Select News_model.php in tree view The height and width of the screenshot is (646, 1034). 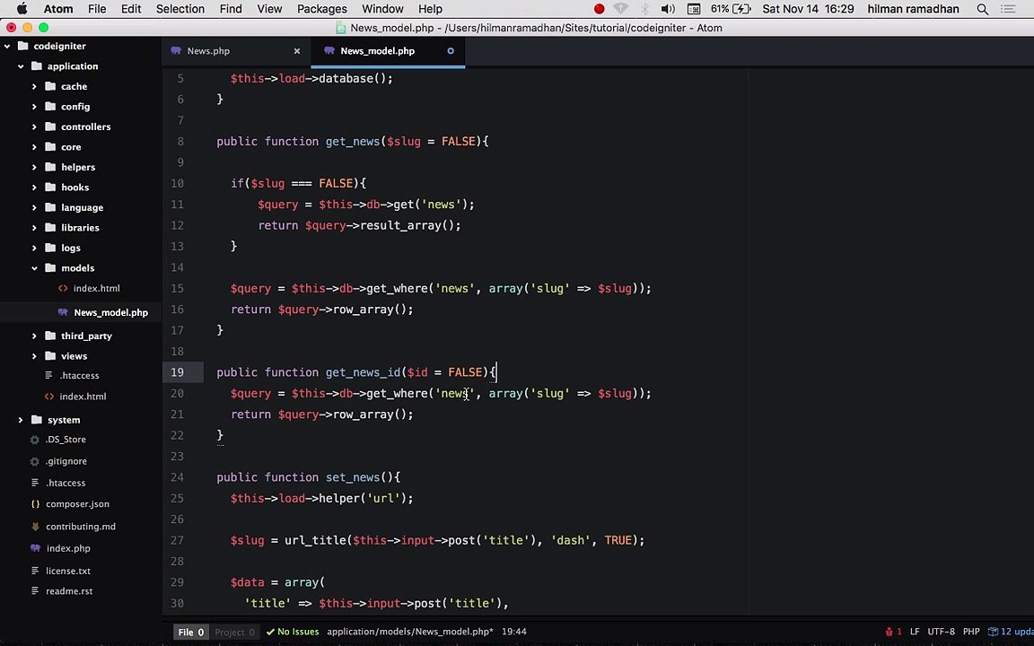(110, 312)
